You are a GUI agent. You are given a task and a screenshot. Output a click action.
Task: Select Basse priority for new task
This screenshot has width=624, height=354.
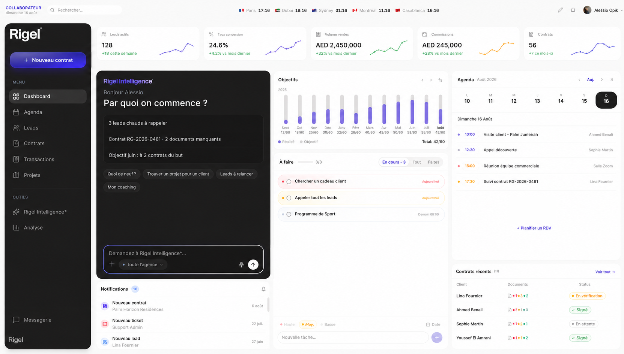click(x=328, y=324)
